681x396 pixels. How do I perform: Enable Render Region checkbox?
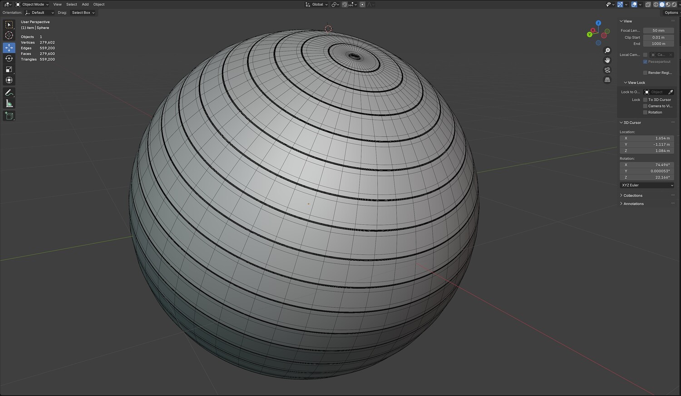tap(645, 73)
